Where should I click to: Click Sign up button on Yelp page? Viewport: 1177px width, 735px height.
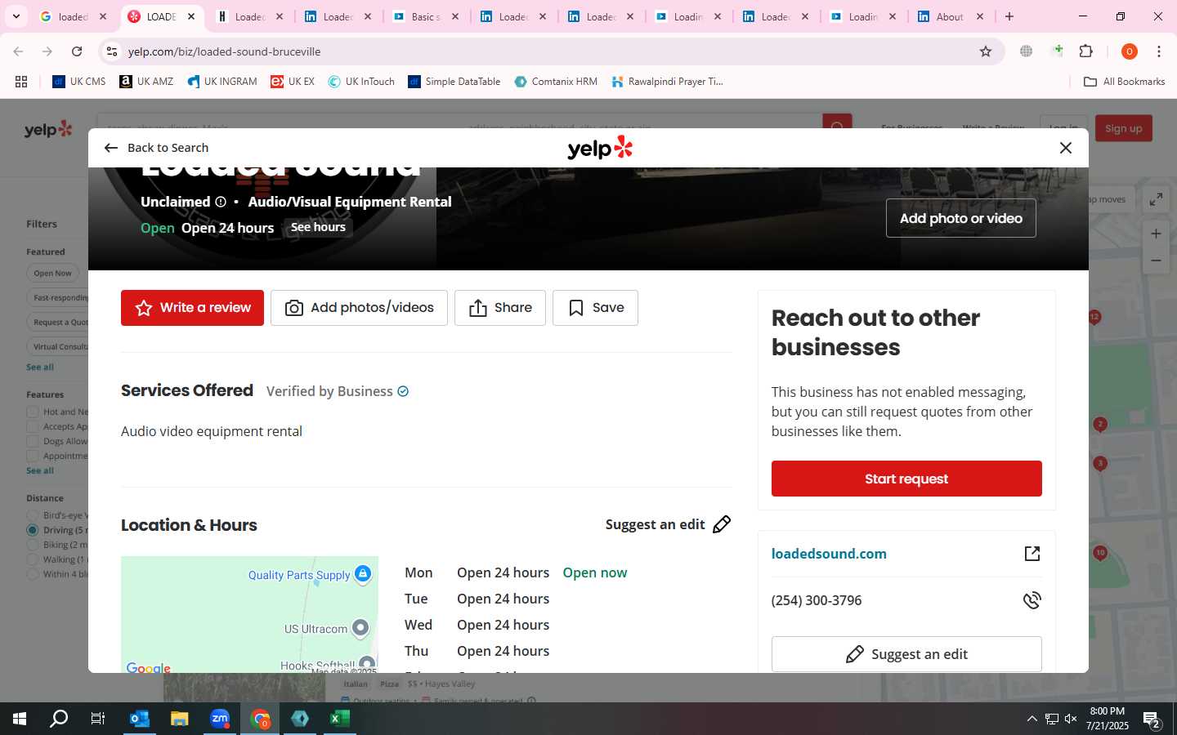click(1124, 128)
